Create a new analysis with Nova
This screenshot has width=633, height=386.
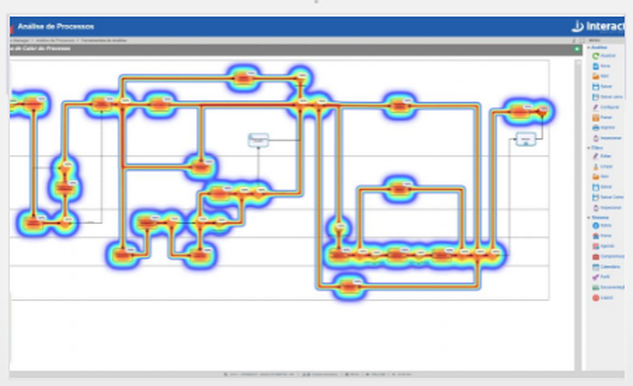(x=601, y=66)
